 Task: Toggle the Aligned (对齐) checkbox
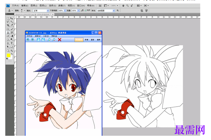coord(86,10)
